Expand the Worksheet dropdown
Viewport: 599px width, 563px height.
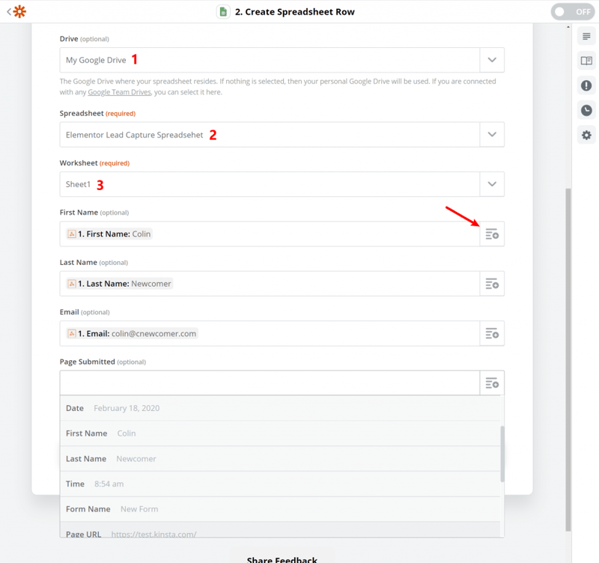[x=492, y=184]
